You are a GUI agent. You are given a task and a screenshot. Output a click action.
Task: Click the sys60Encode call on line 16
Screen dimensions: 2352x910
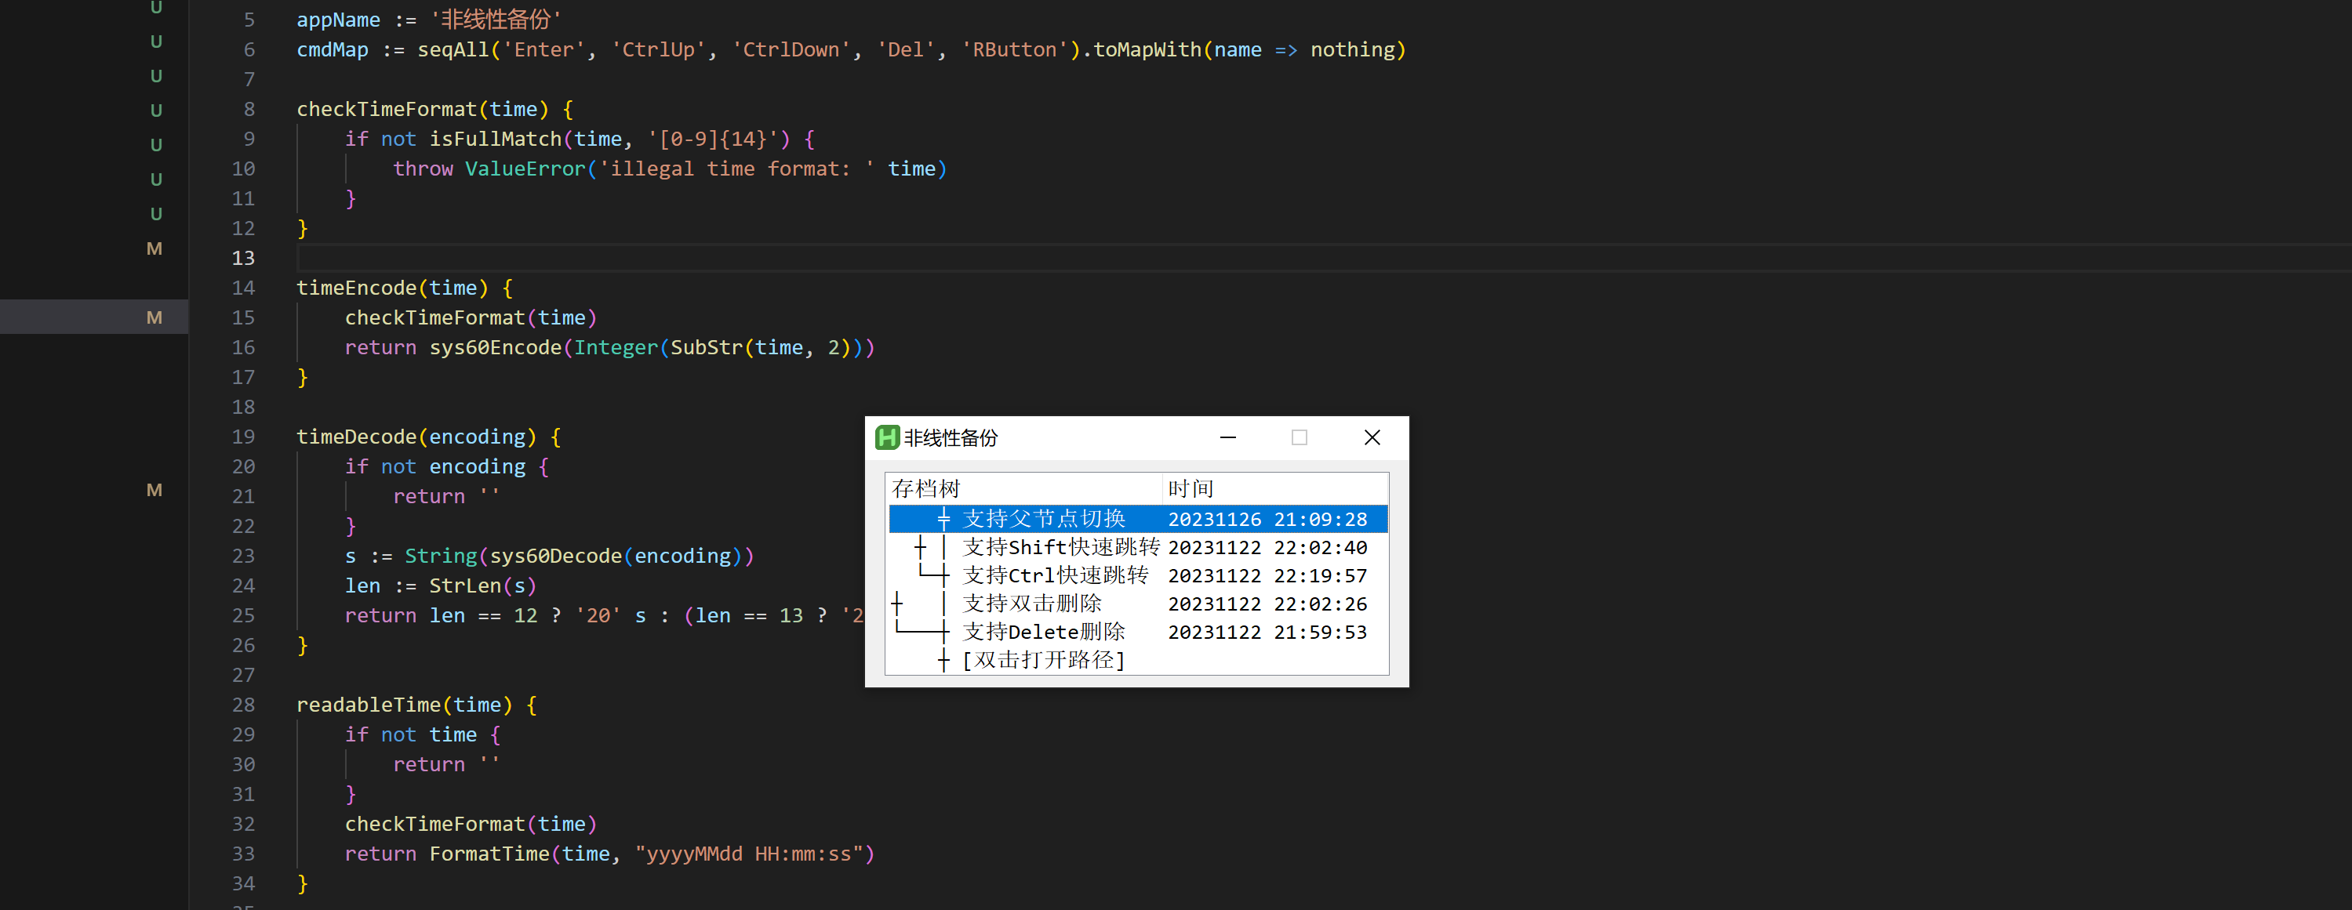point(495,348)
